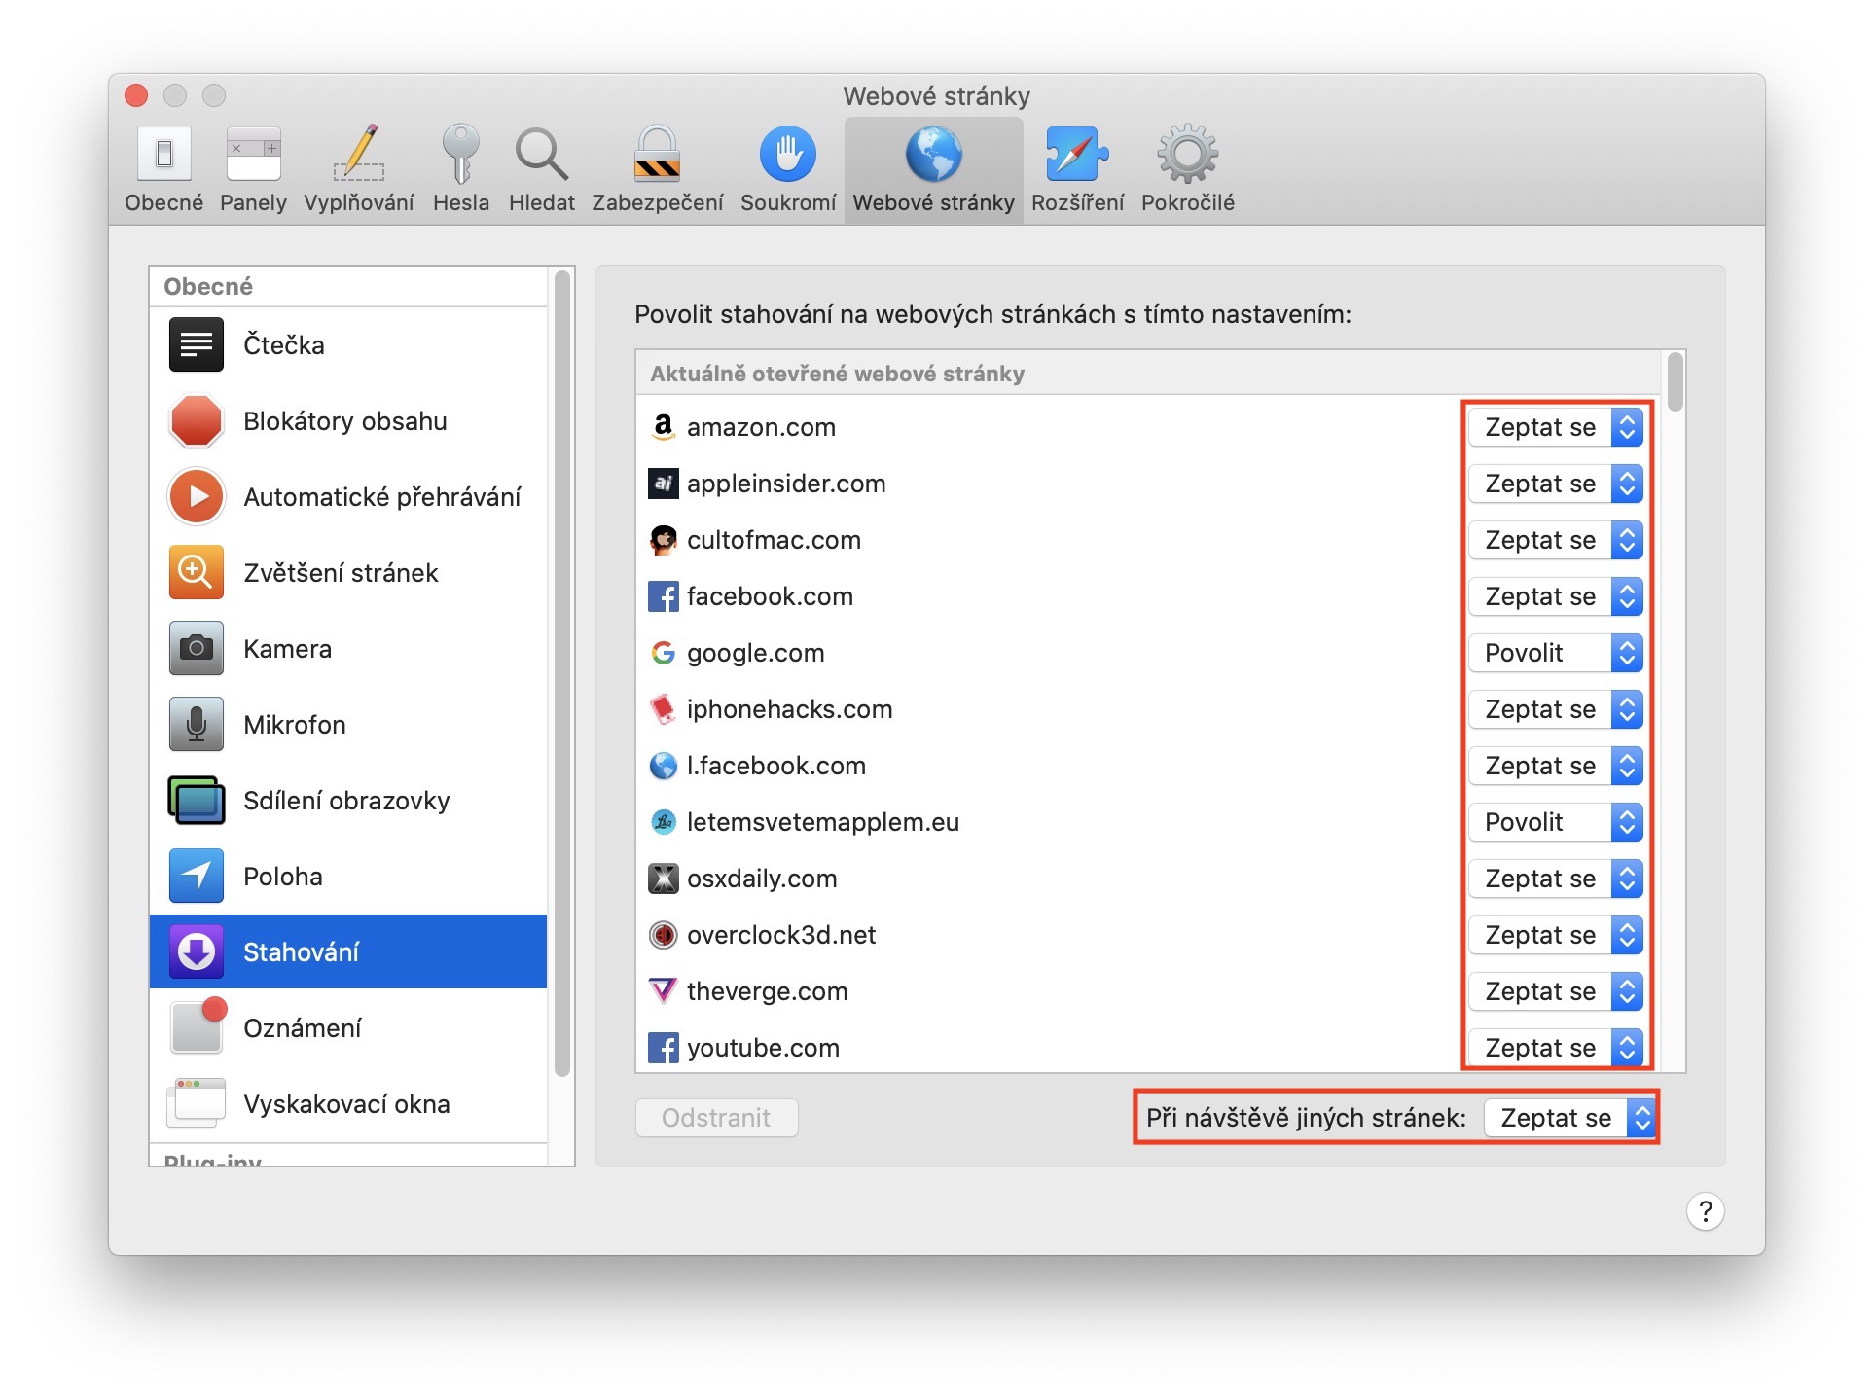This screenshot has width=1874, height=1399.
Task: Select the theverge.com row
Action: point(973,991)
